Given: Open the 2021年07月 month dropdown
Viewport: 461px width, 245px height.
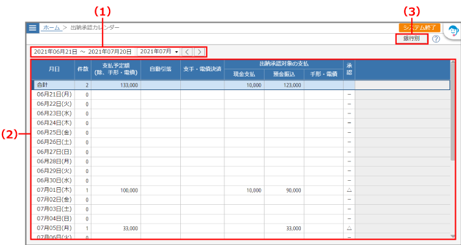Looking at the screenshot, I should (x=159, y=52).
